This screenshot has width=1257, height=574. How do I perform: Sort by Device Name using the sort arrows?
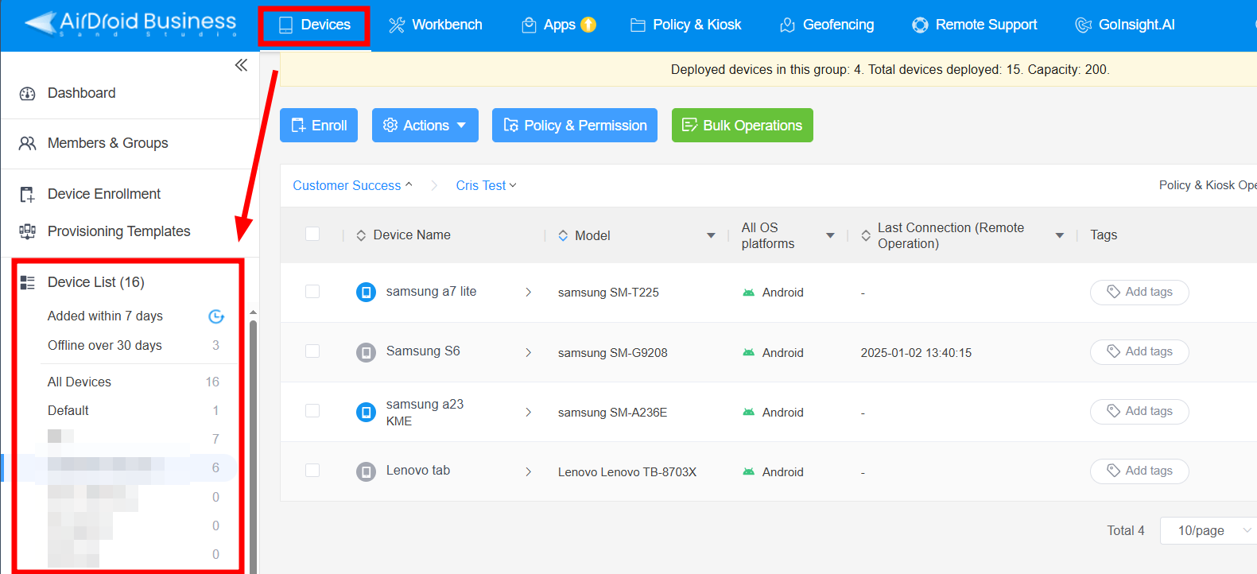[x=361, y=235]
